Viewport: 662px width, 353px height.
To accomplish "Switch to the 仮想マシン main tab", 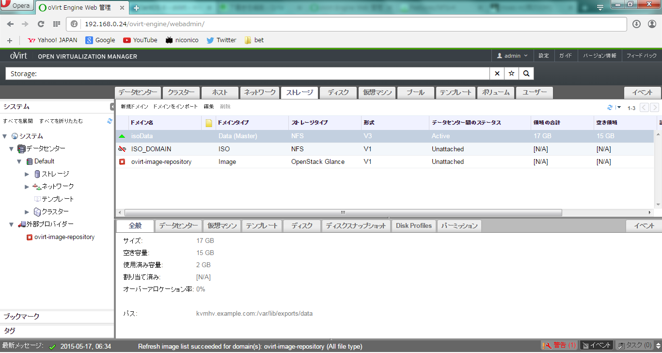I will [x=377, y=93].
